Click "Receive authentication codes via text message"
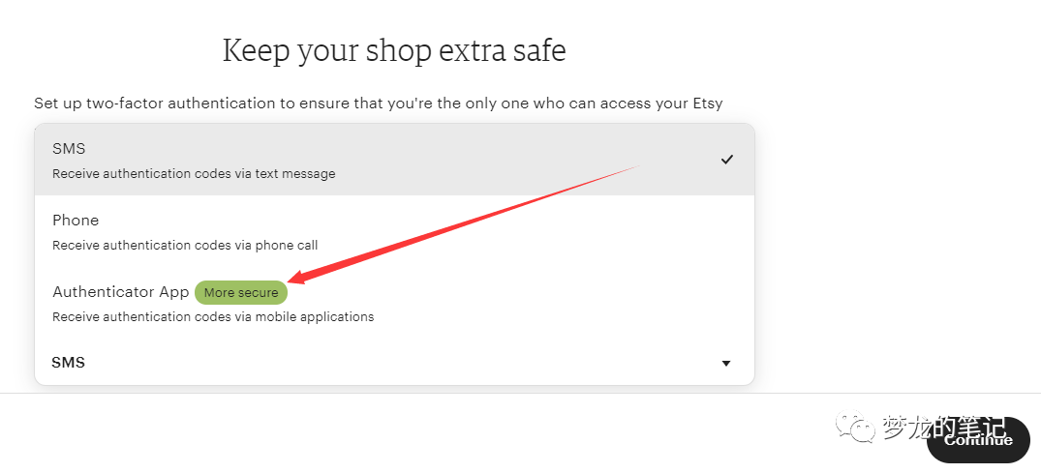Screen dimensions: 1041x473 [194, 174]
